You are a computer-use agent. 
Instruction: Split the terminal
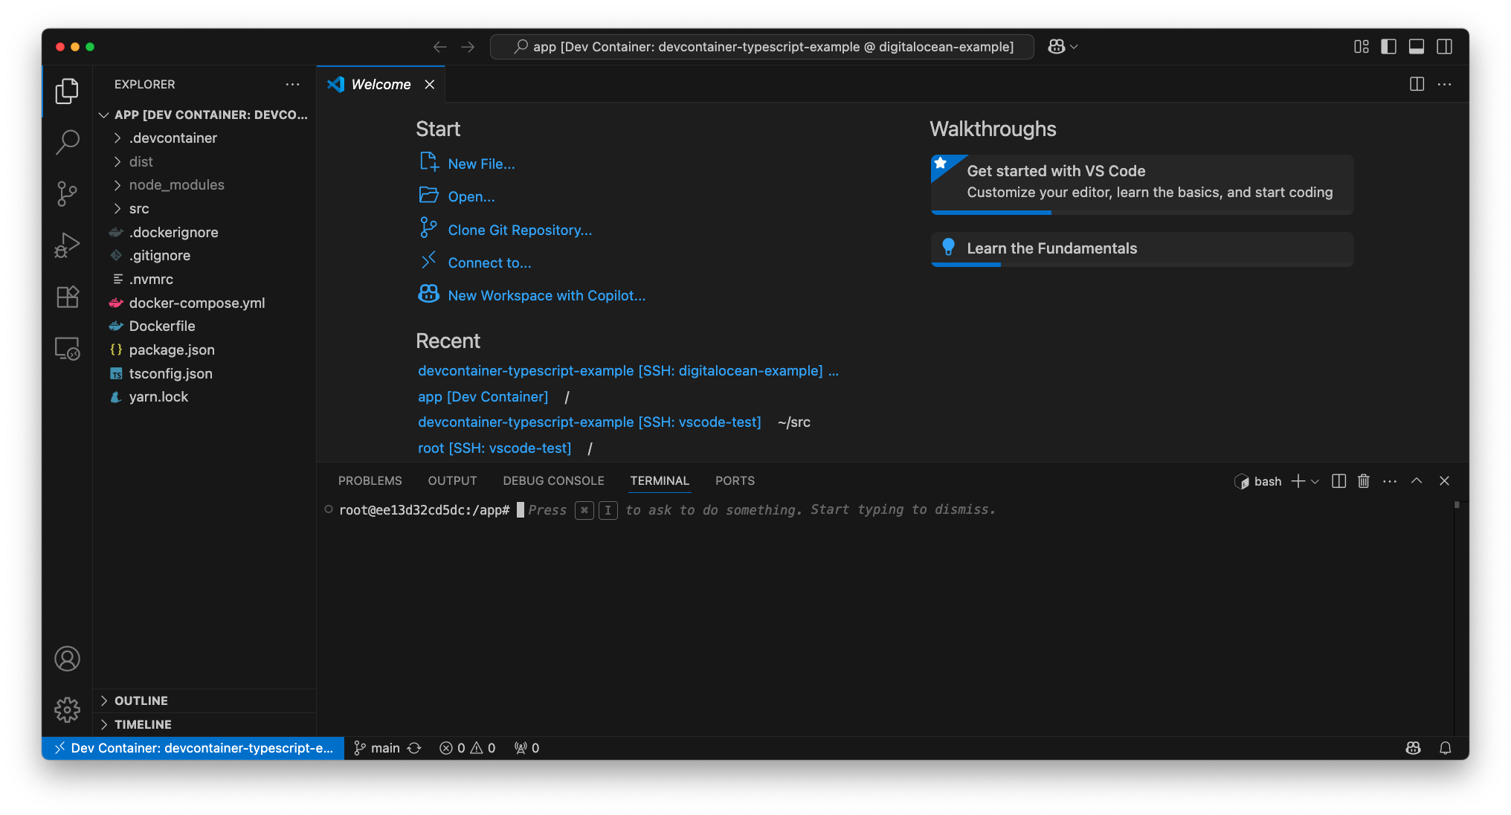pos(1338,481)
